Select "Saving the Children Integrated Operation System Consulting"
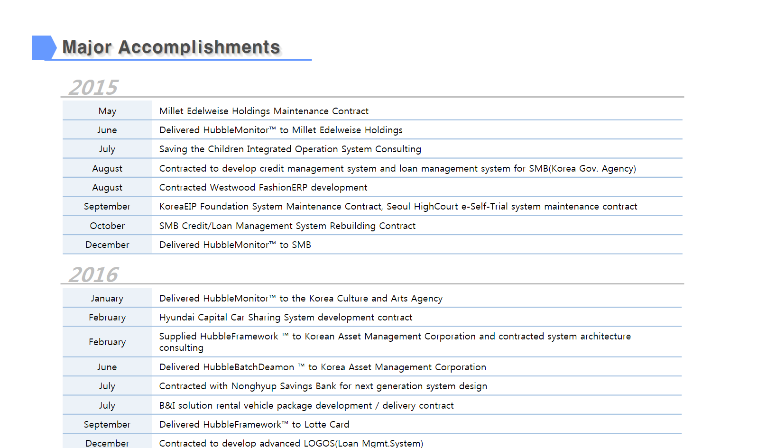This screenshot has height=448, width=757. [290, 149]
